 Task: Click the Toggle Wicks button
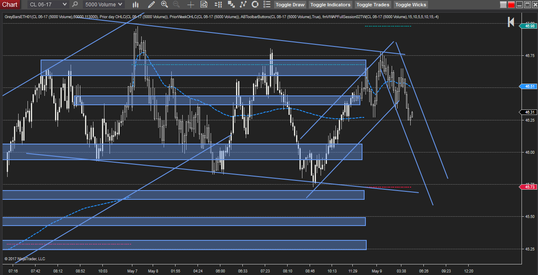[411, 5]
